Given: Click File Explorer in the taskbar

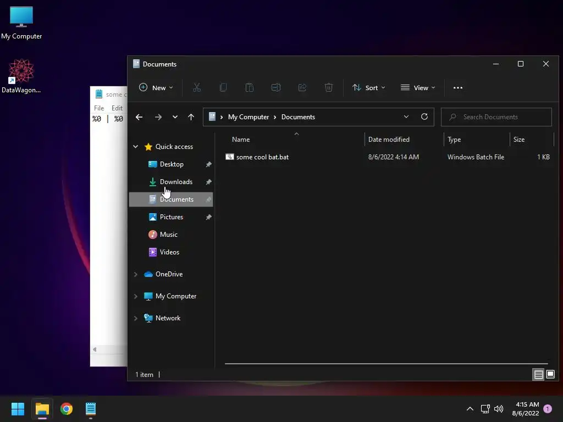Looking at the screenshot, I should tap(42, 409).
